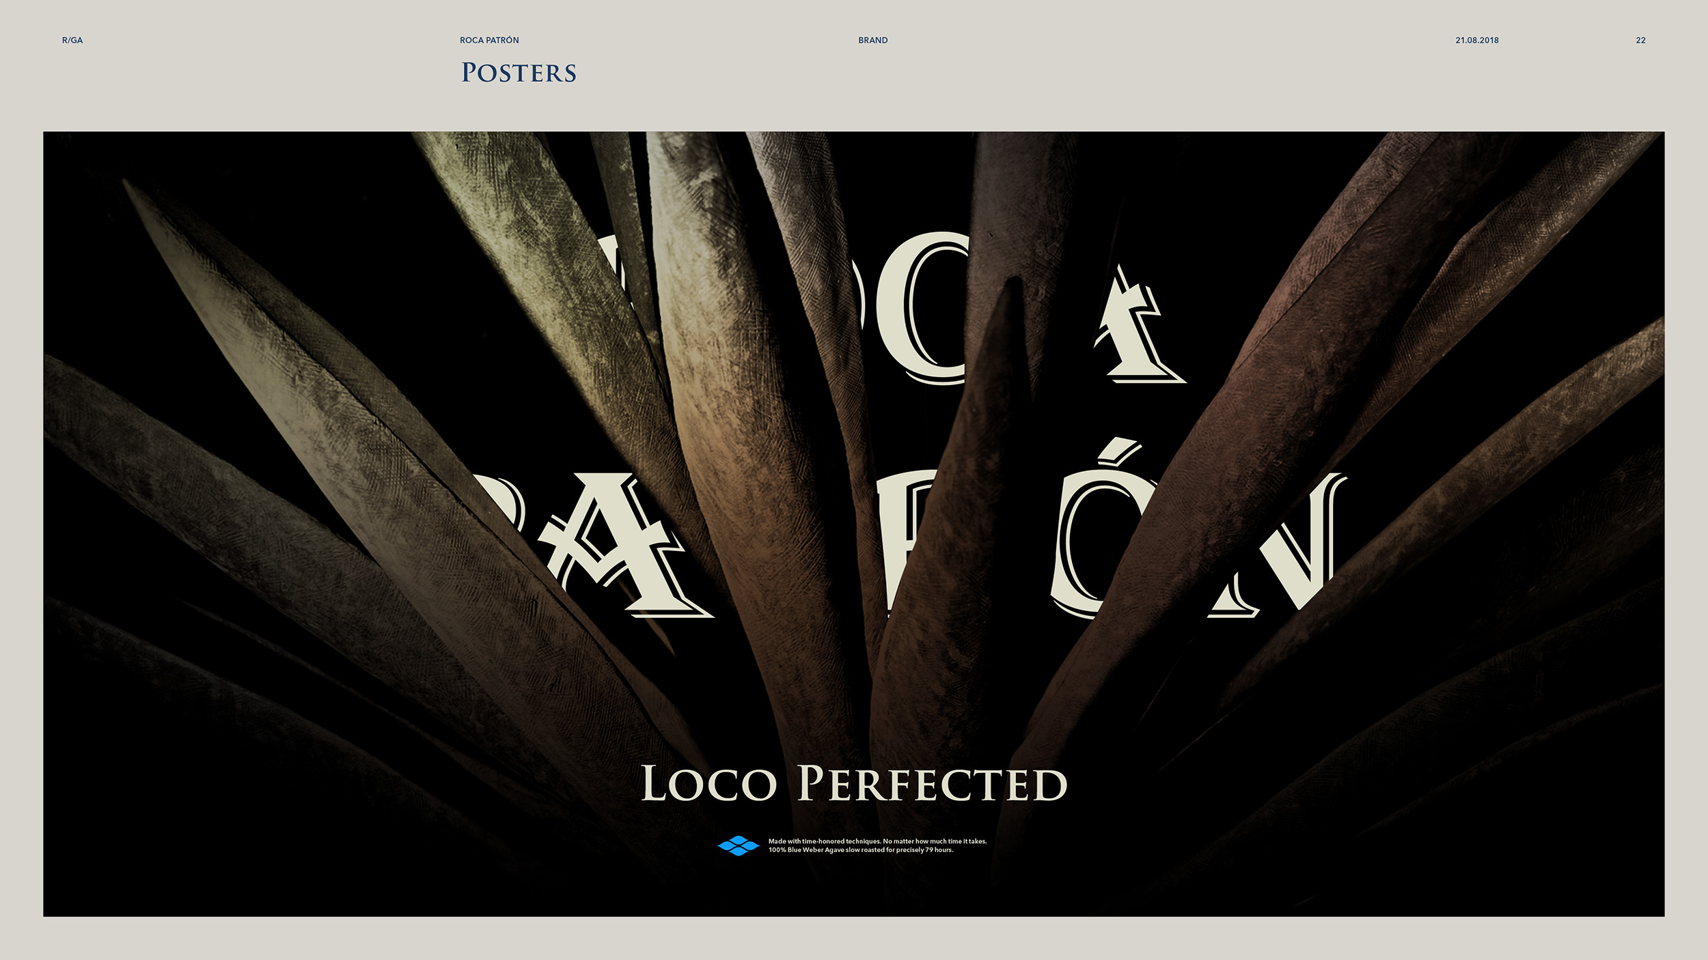This screenshot has width=1708, height=960.
Task: Click the word Perfected in tagline
Action: click(932, 783)
